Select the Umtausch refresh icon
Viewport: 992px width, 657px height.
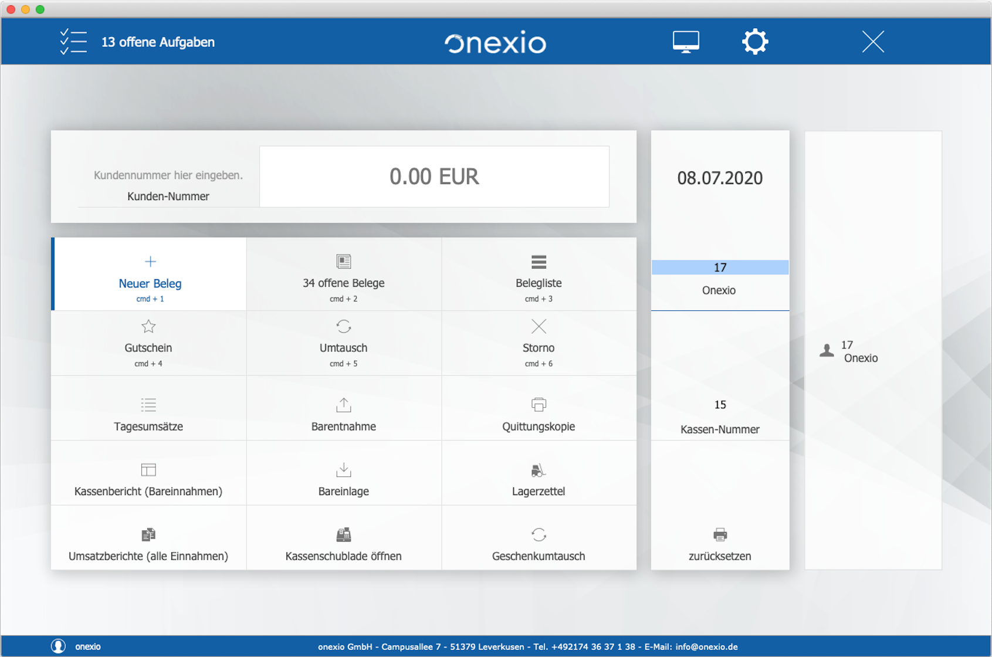tap(344, 326)
